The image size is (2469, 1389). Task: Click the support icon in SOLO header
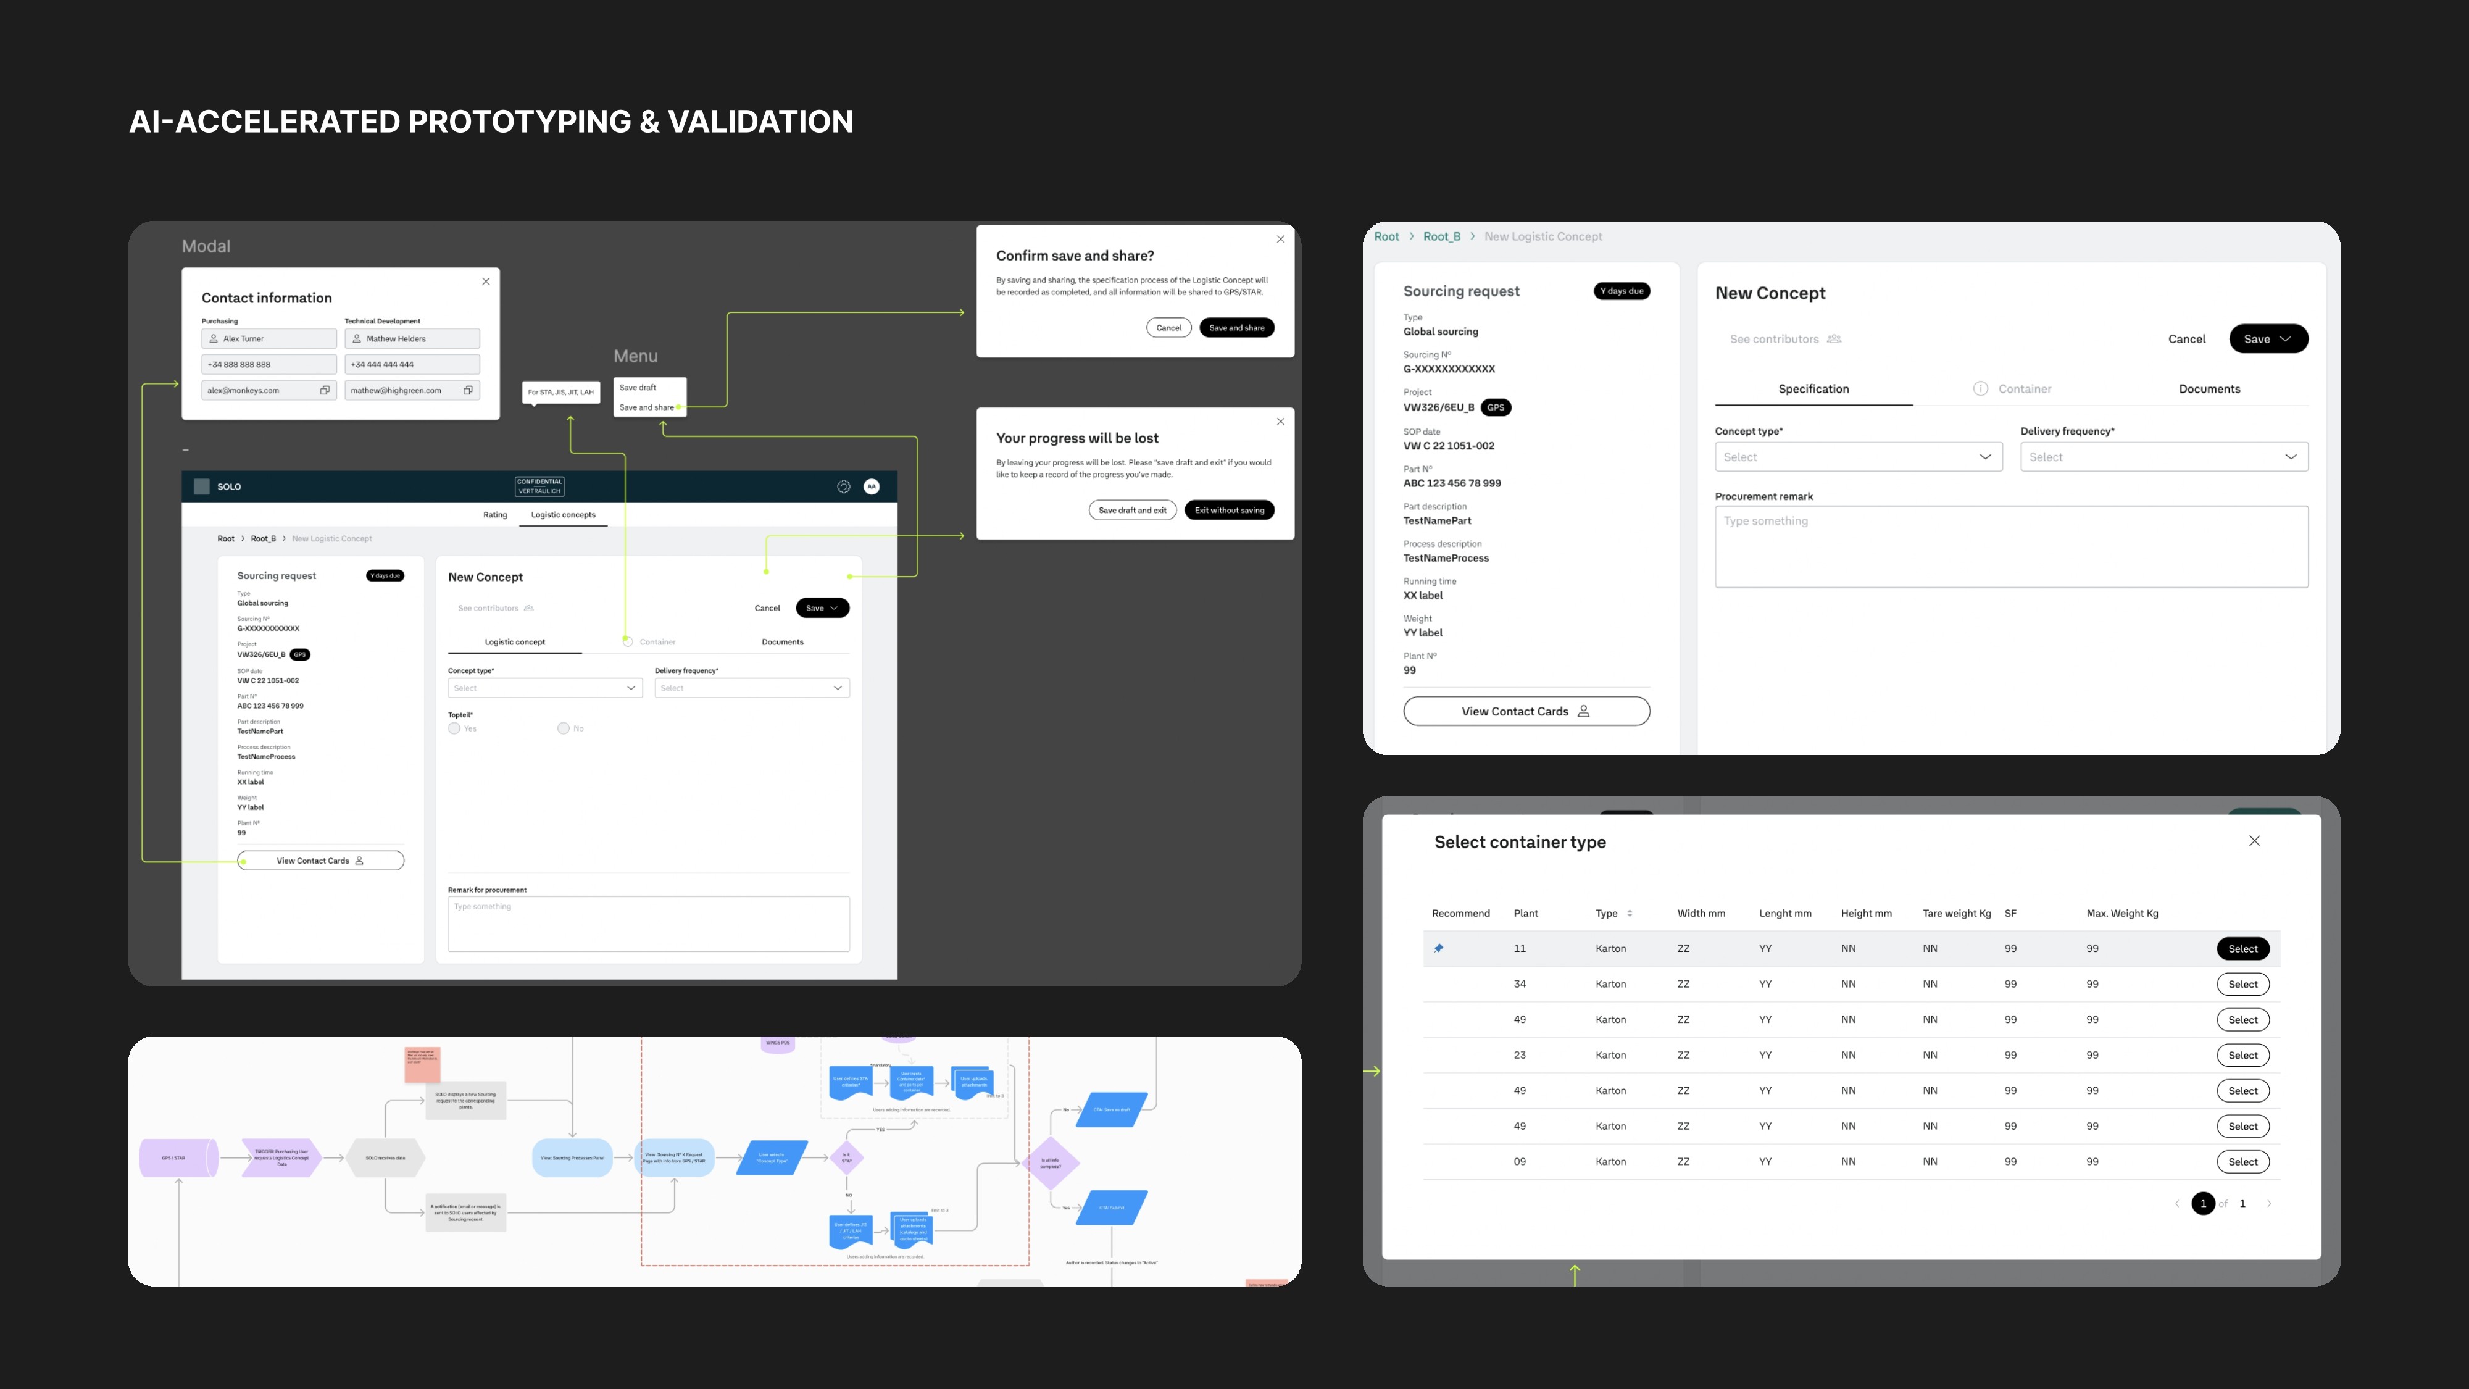(843, 487)
